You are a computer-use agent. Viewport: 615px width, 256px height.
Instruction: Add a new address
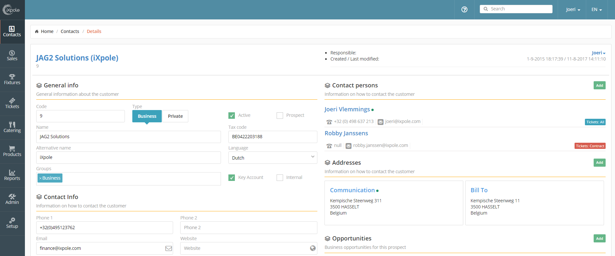pos(599,162)
